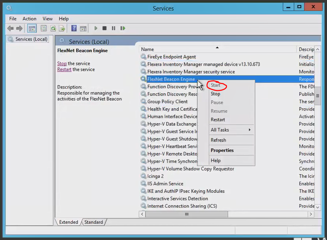
Task: Minimize the Services window
Action: pos(289,7)
